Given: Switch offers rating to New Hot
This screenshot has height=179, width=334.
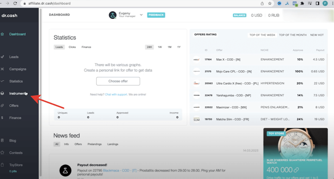Looking at the screenshot, I should (x=317, y=35).
